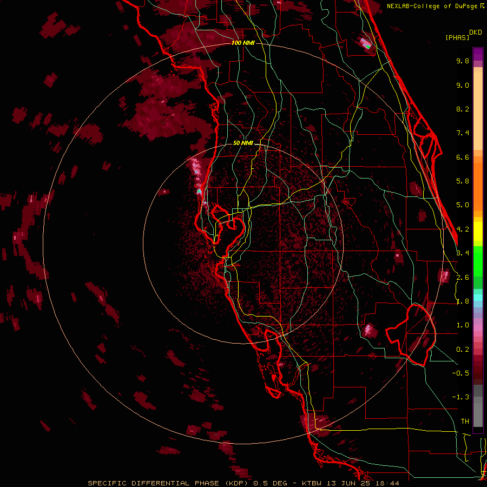The image size is (487, 487).
Task: Click the 9.8 value on color scale
Action: (x=463, y=61)
